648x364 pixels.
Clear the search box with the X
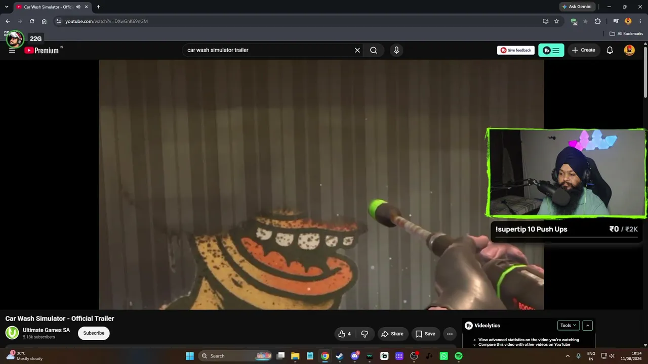click(x=357, y=50)
